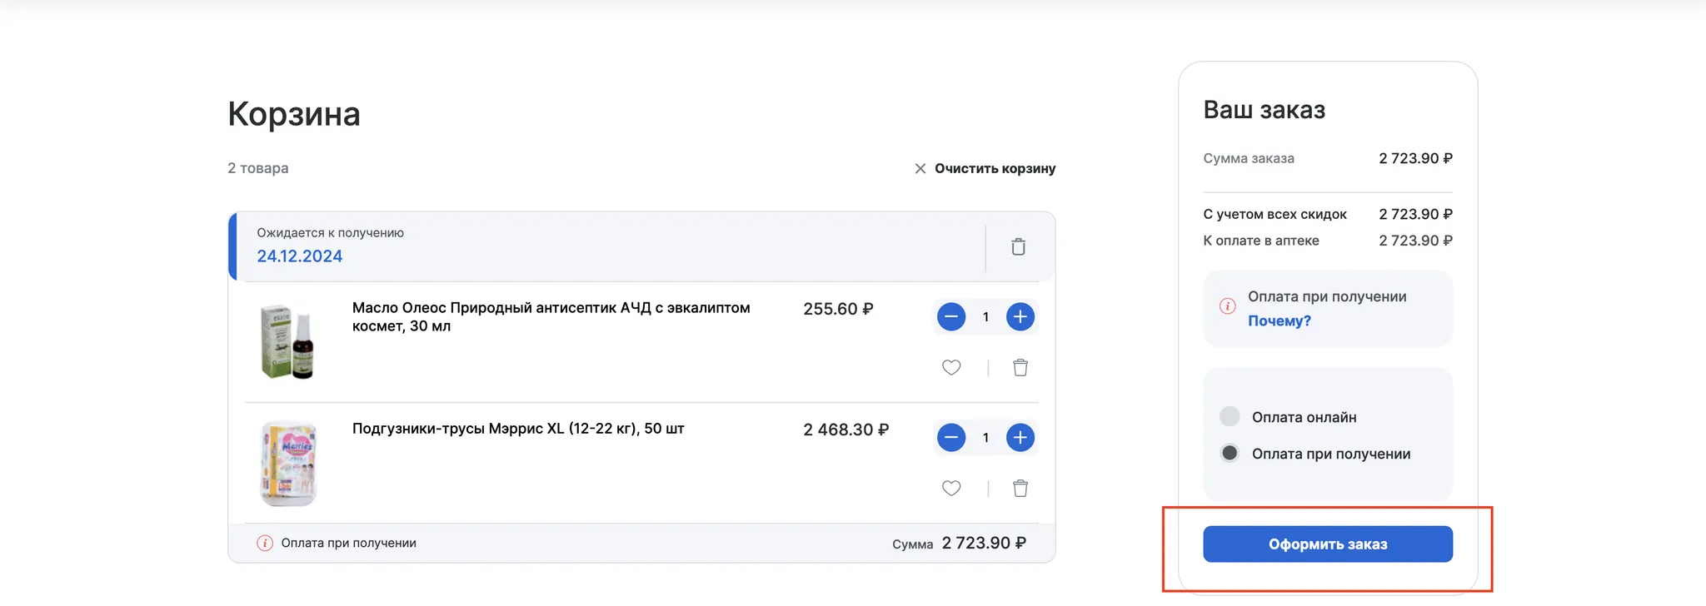
Task: Click info icon beside cart footer payment note
Action: [265, 544]
